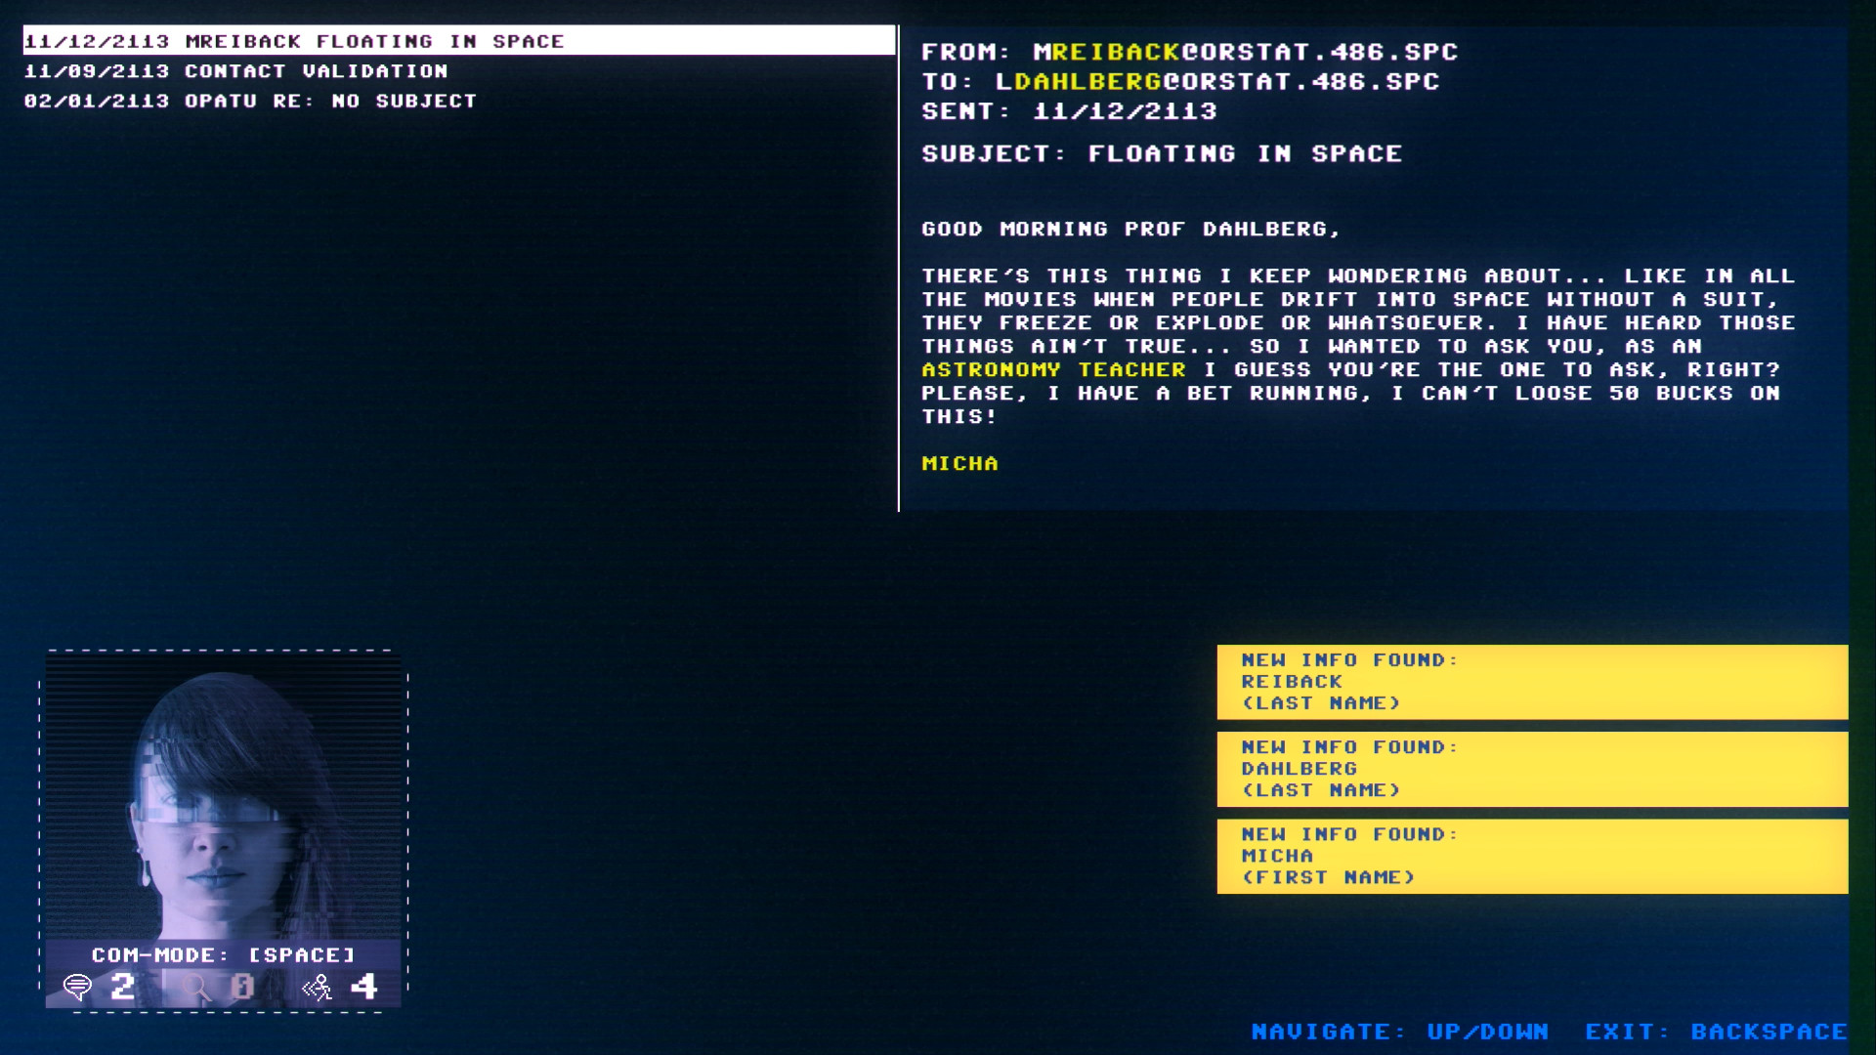Click the speech bubble dialogue icon
The width and height of the screenshot is (1876, 1055).
(77, 988)
